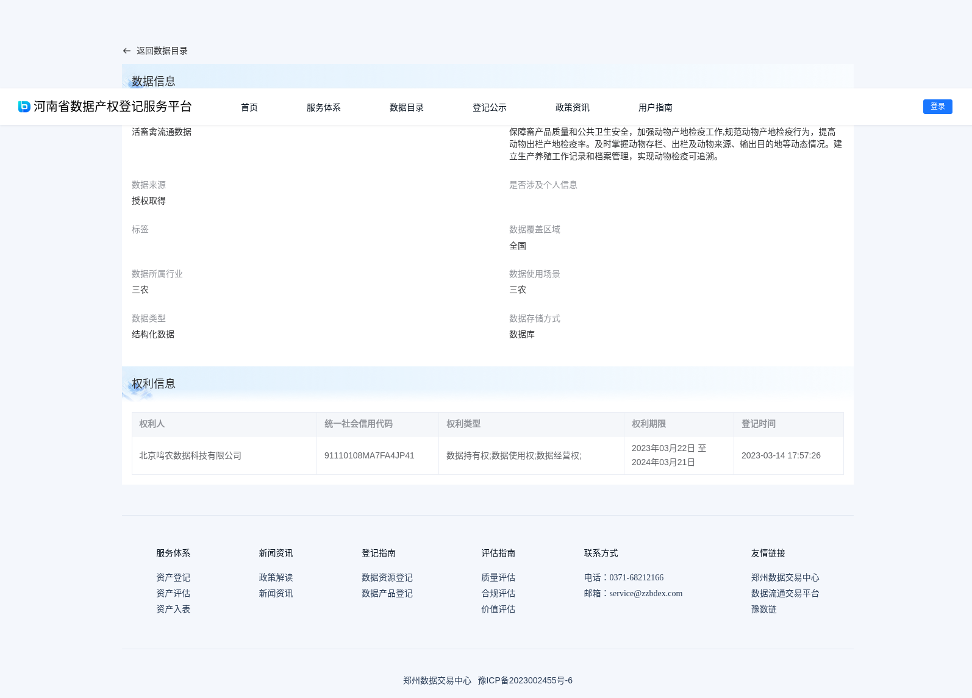Image resolution: width=972 pixels, height=698 pixels.
Task: Open footer link 资产评估
Action: (x=173, y=593)
